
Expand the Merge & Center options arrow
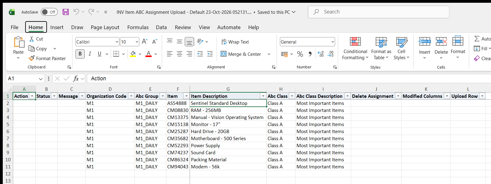tap(269, 54)
